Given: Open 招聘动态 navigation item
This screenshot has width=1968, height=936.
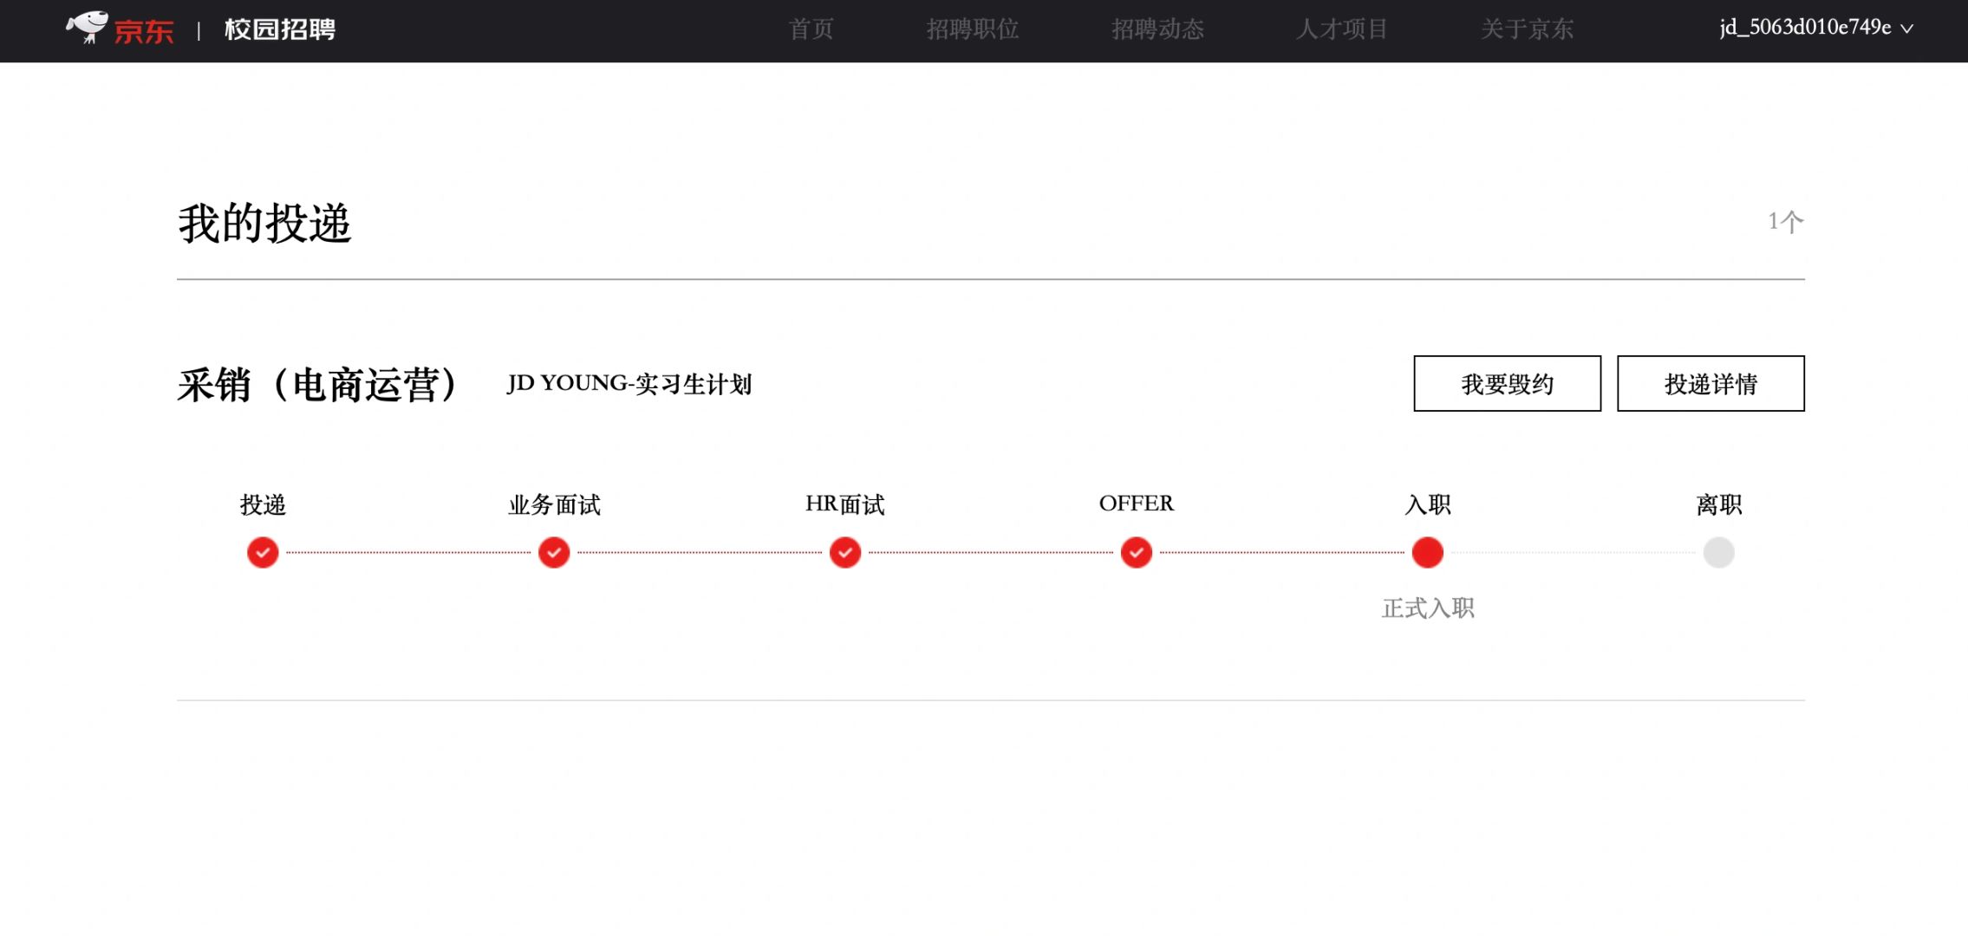Looking at the screenshot, I should [1157, 29].
